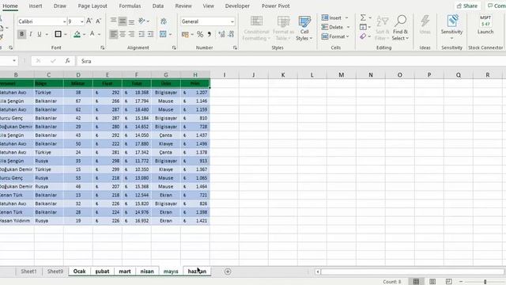
Task: Click Insert Function fx icon
Action: [x=67, y=61]
